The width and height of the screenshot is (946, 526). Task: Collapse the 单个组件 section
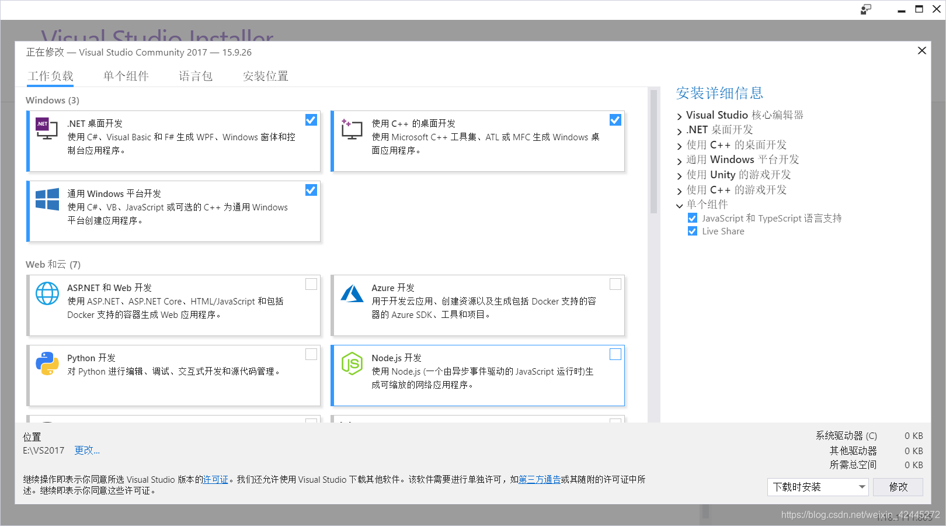coord(679,206)
